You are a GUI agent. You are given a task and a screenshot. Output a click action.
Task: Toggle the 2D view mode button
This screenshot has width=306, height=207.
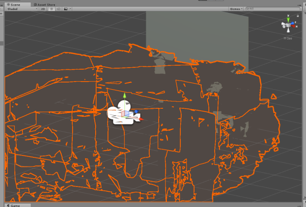point(43,9)
